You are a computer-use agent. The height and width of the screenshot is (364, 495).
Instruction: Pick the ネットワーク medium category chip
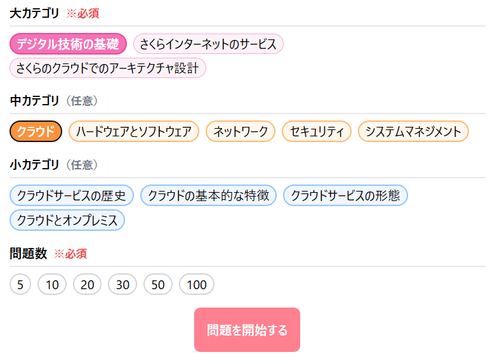241,131
